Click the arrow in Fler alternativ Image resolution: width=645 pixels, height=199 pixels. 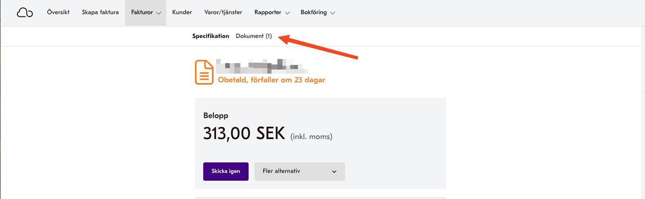pos(334,172)
